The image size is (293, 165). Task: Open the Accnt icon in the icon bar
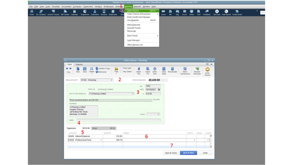click(184, 13)
